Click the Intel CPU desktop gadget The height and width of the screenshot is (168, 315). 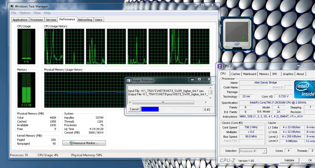(x=237, y=33)
